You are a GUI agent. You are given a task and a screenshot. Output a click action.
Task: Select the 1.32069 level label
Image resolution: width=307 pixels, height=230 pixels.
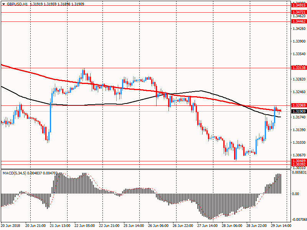(x=299, y=105)
